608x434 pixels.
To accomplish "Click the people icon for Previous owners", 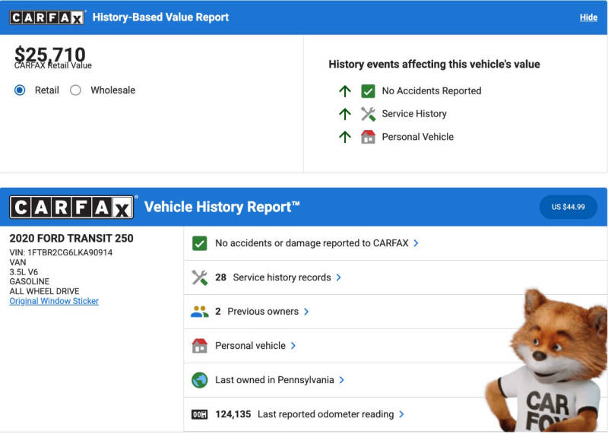I will point(199,312).
